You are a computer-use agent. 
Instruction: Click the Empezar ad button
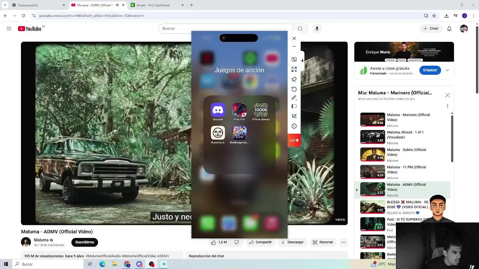(430, 70)
